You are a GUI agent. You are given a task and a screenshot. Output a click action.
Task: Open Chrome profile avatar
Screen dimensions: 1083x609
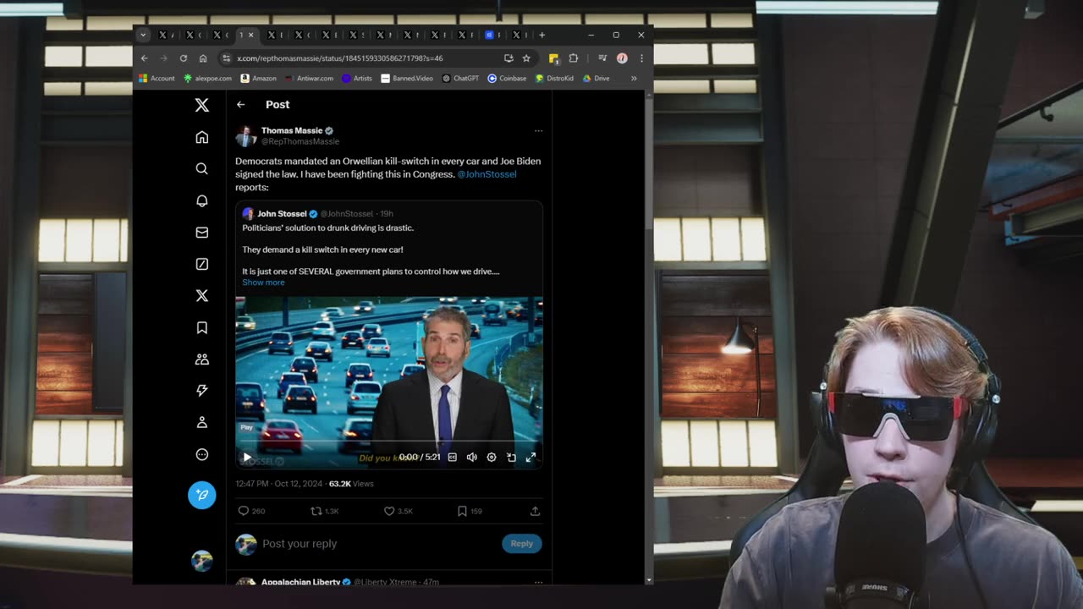click(622, 58)
